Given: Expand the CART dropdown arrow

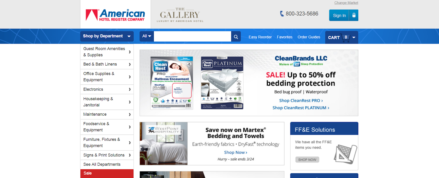Looking at the screenshot, I should tap(354, 37).
